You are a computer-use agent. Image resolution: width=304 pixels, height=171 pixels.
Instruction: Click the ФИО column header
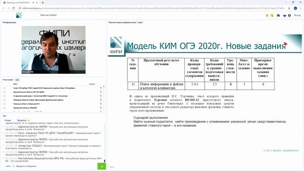point(15,84)
